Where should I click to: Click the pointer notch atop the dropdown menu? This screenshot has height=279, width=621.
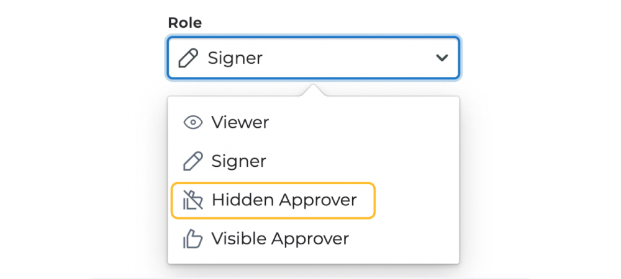[314, 91]
